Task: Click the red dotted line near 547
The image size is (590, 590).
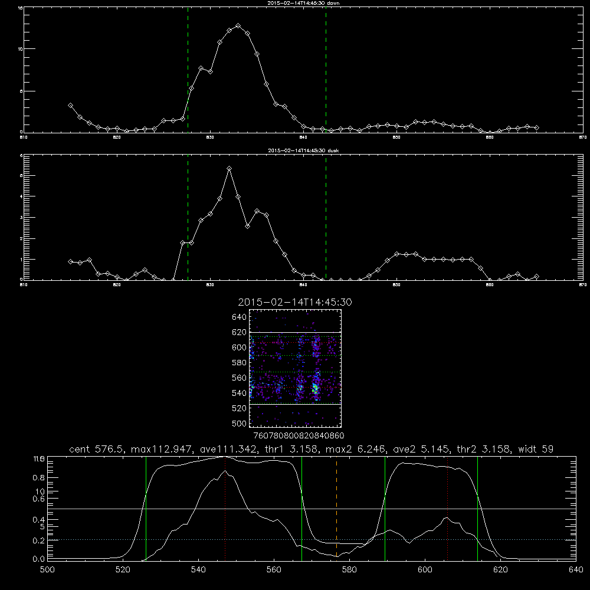Action: [x=225, y=509]
